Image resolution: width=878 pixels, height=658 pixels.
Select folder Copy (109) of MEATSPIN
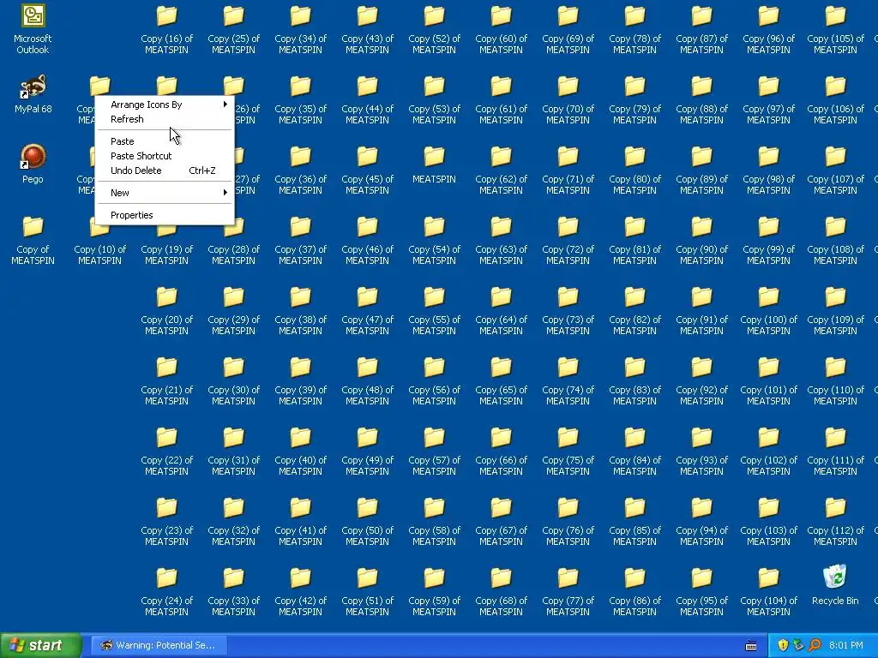tap(835, 310)
